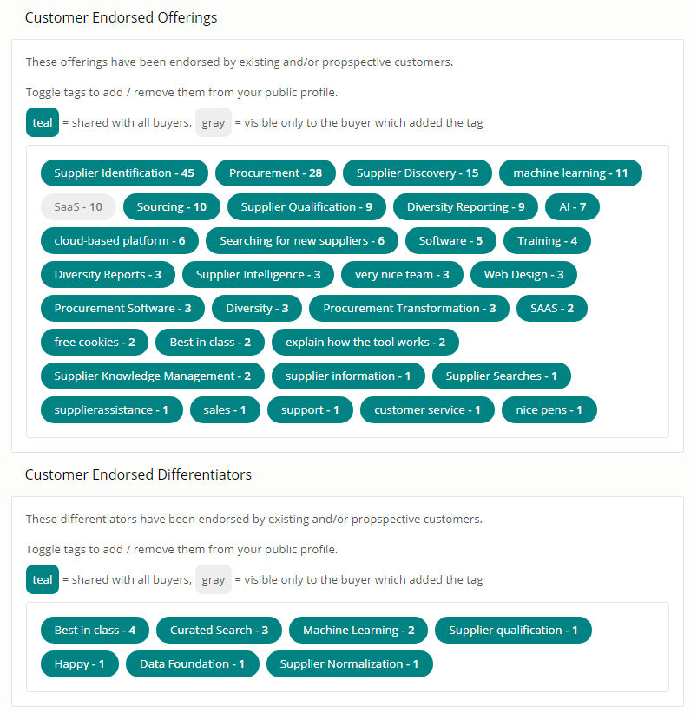Remove the nice pens - 1 tag
Image resolution: width=697 pixels, height=719 pixels.
(549, 410)
